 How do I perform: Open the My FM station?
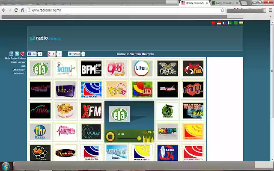[x=193, y=89]
